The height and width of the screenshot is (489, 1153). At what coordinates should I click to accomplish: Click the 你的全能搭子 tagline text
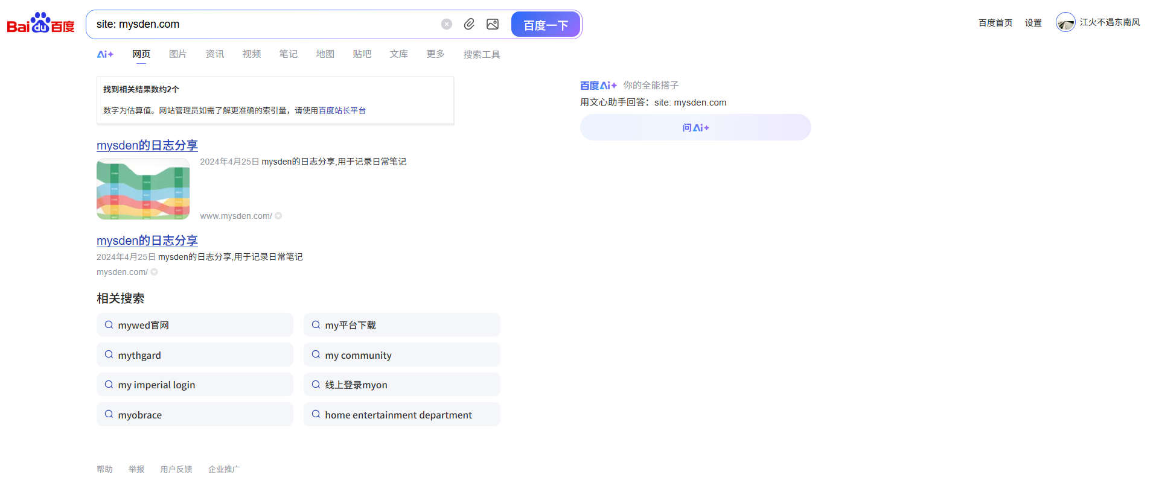click(651, 86)
